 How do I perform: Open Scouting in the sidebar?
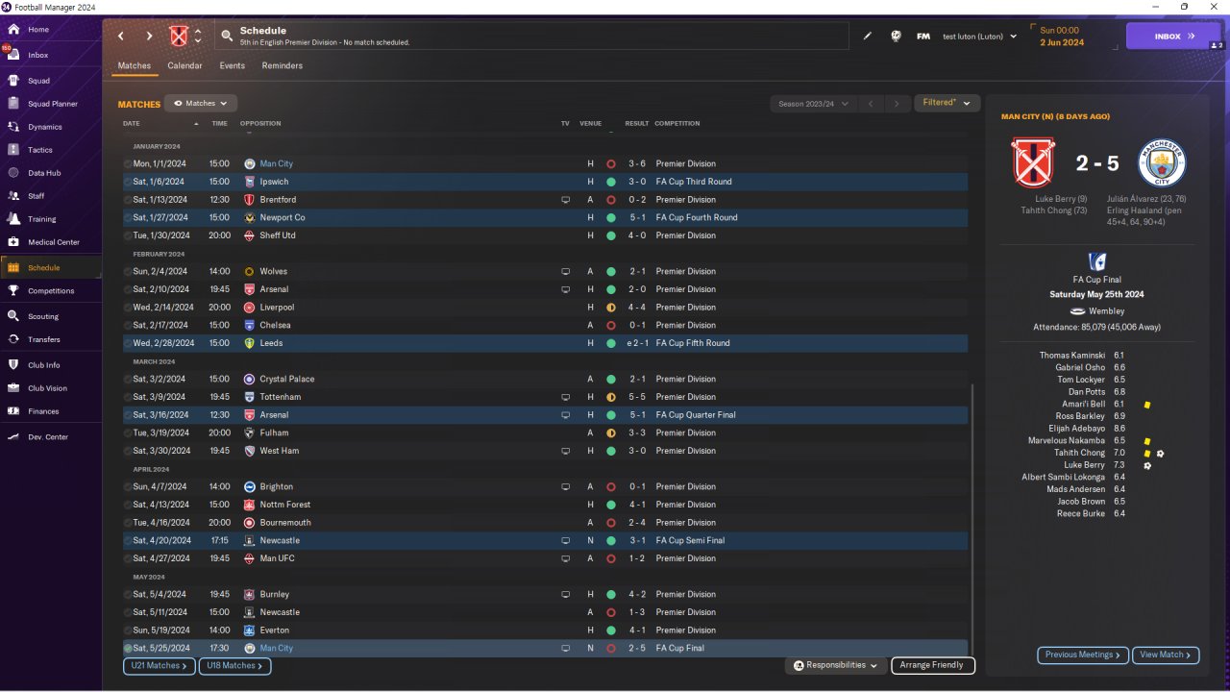pyautogui.click(x=42, y=316)
